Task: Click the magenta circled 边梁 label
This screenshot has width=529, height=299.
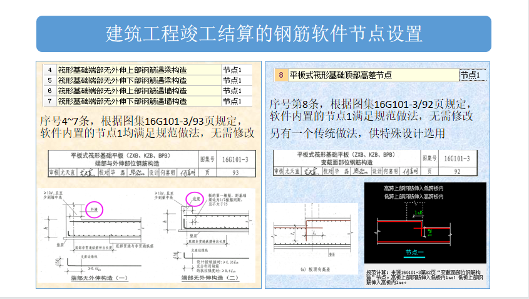Action: pyautogui.click(x=195, y=199)
